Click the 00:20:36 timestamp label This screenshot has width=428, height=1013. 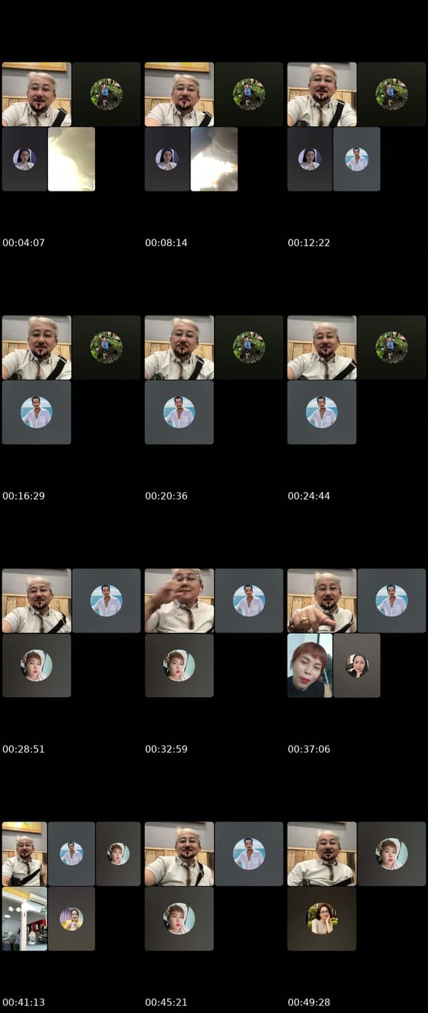[167, 496]
